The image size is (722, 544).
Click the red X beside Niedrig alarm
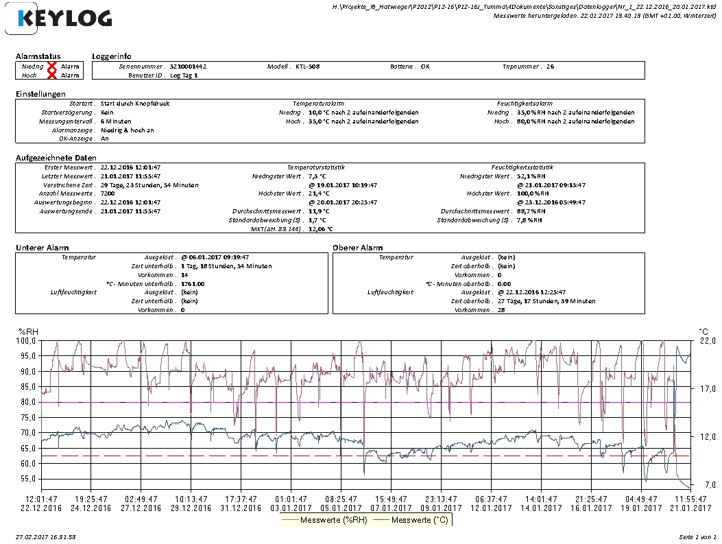(52, 67)
